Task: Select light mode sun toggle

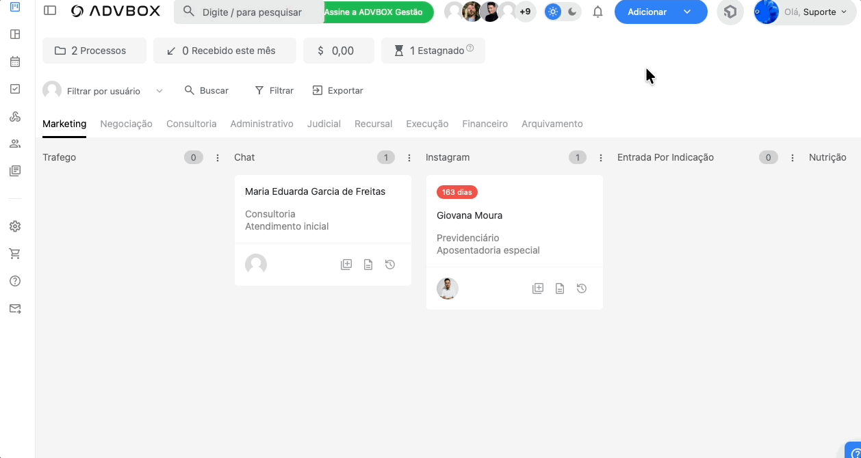Action: point(553,12)
